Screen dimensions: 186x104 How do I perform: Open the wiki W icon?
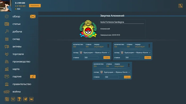point(13,99)
